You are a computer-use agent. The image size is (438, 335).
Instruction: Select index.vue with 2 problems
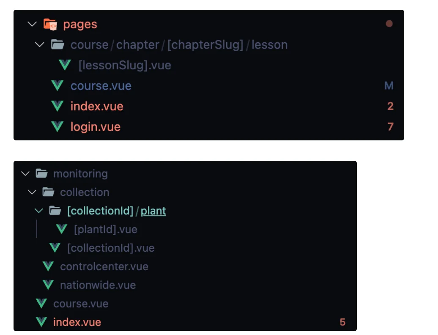[97, 106]
